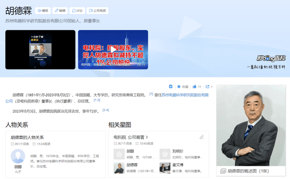Click the blue download icon beside 收藏
The image size is (290, 179).
click(x=171, y=87)
